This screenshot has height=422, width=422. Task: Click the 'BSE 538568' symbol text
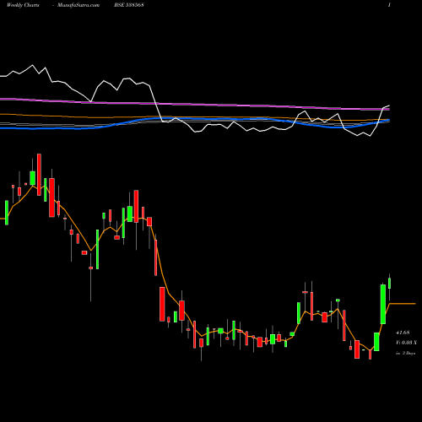(x=129, y=5)
